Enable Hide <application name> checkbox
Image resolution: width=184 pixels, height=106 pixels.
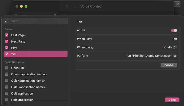7,87
